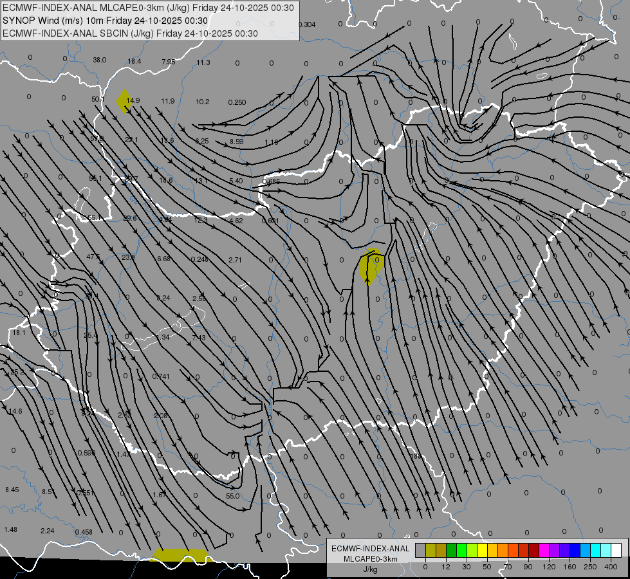Pick the magenta legend color swatch
Image resolution: width=630 pixels, height=579 pixels.
click(544, 551)
